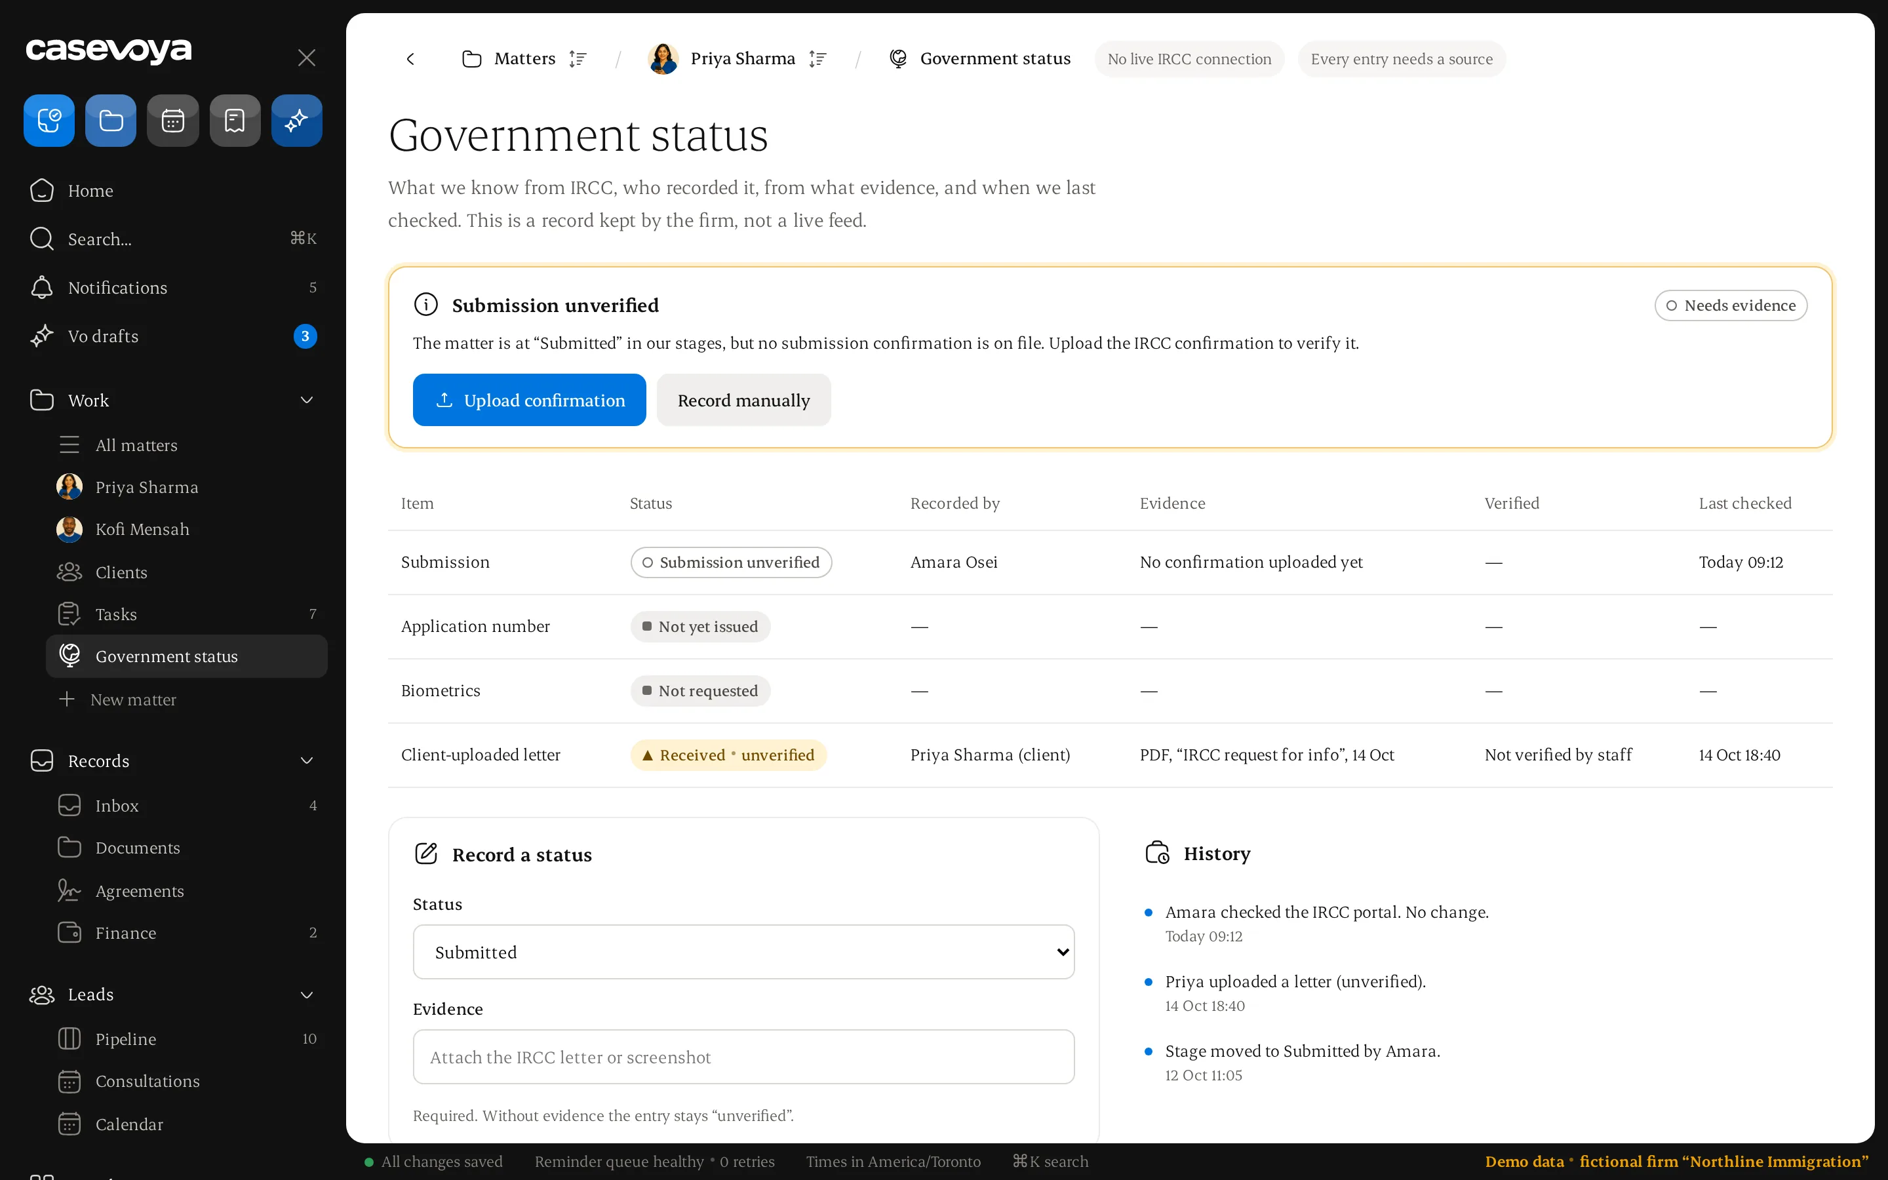Open Documents under Records
Image resolution: width=1888 pixels, height=1180 pixels.
coord(186,848)
